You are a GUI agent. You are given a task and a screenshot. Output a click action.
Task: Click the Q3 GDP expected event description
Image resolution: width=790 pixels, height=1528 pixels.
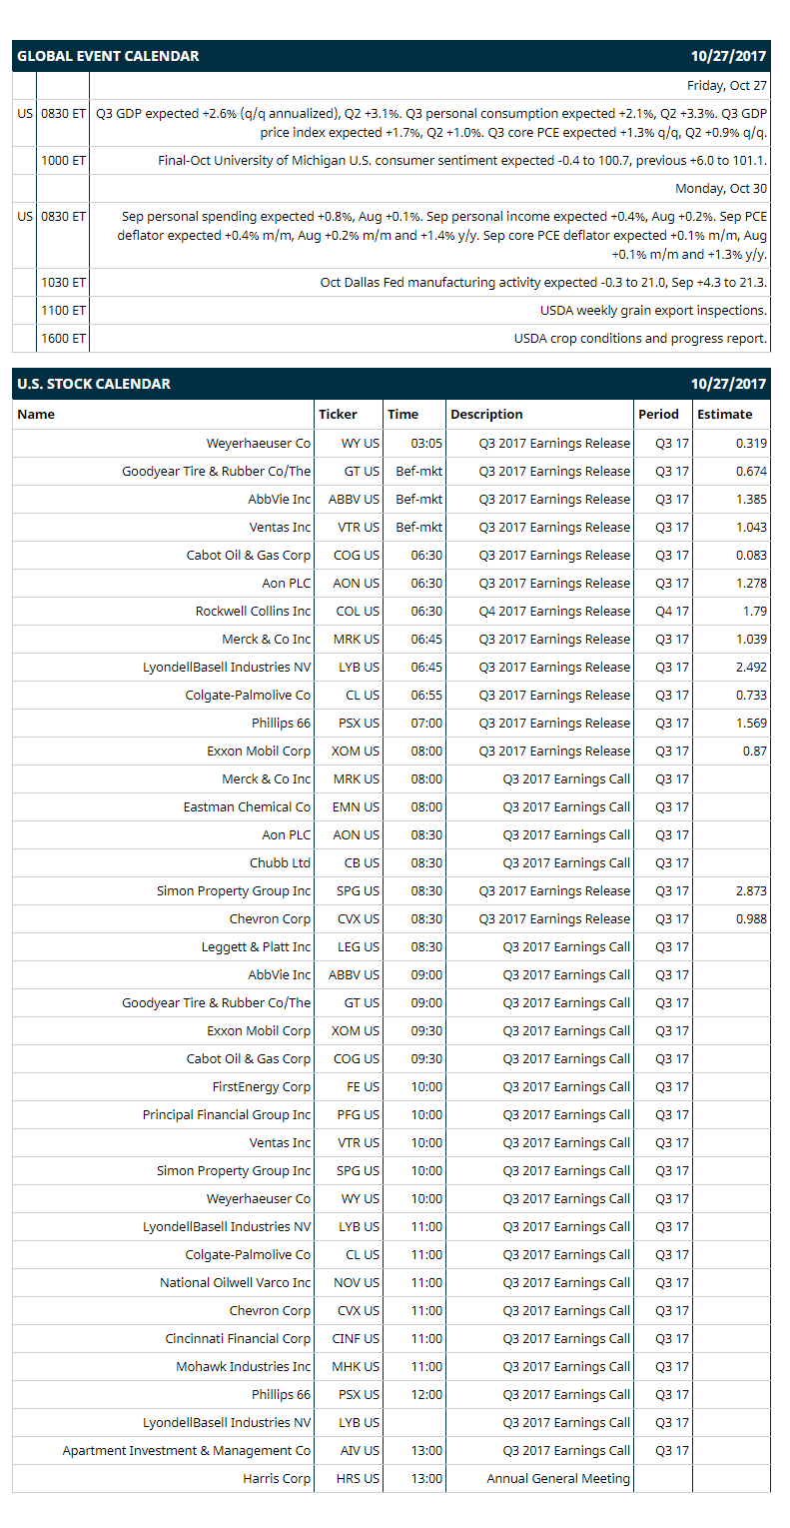pyautogui.click(x=431, y=123)
